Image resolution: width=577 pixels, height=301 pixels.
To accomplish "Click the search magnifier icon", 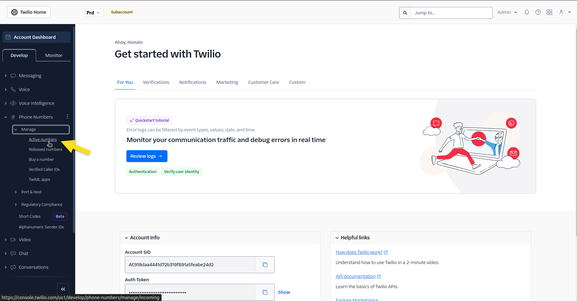I will (x=405, y=13).
